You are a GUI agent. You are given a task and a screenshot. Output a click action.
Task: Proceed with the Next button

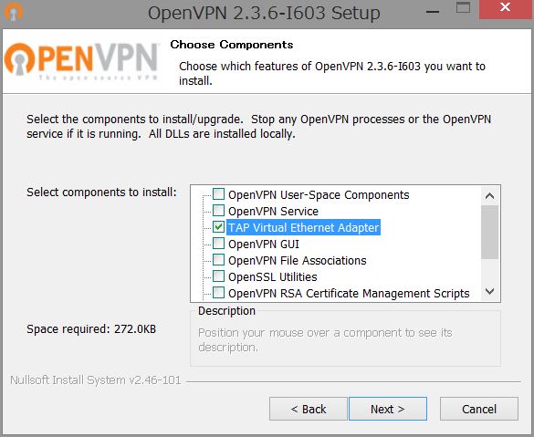pyautogui.click(x=388, y=409)
